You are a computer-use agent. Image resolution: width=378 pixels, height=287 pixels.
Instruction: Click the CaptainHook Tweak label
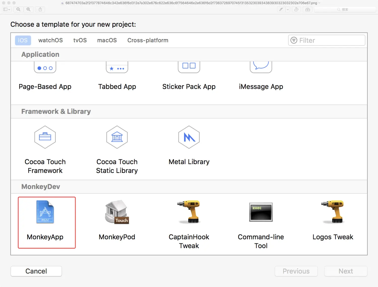click(x=189, y=241)
